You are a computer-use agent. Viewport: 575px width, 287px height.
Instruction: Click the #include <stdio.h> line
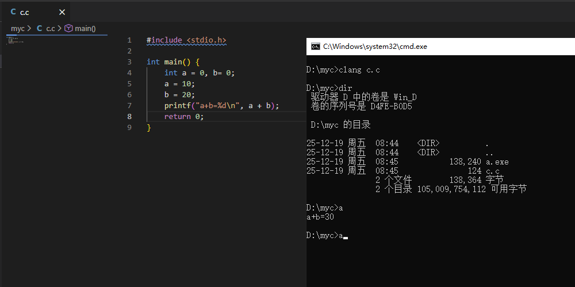pos(186,40)
